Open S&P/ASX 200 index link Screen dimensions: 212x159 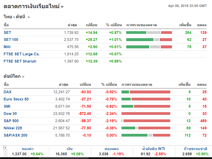(15, 135)
